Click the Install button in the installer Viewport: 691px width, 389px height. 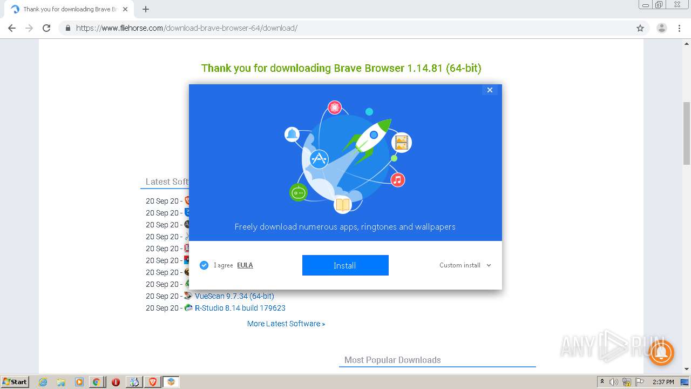(x=345, y=265)
